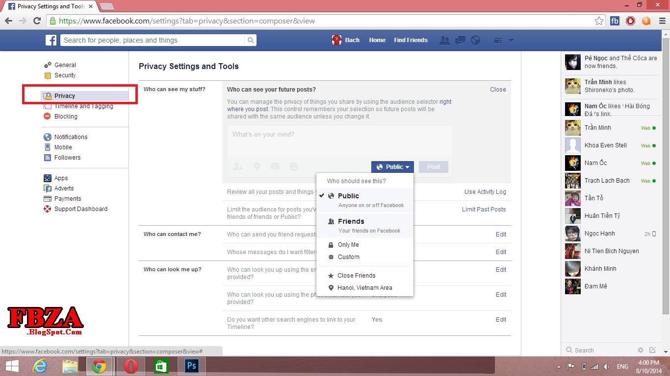This screenshot has width=670, height=376.
Task: Click the chat Search field
Action: tap(599, 350)
